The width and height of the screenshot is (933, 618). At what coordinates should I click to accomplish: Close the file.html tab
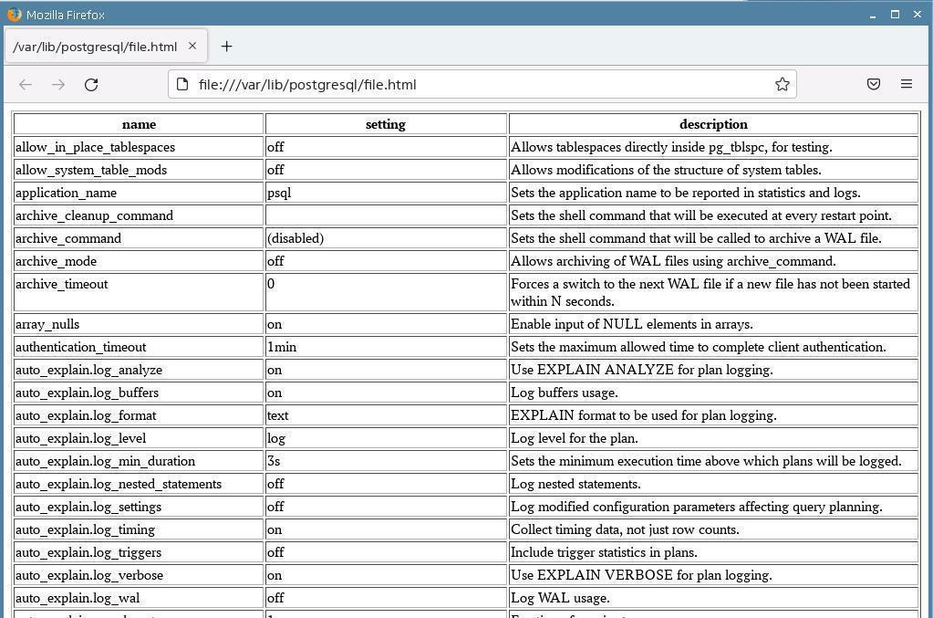192,46
